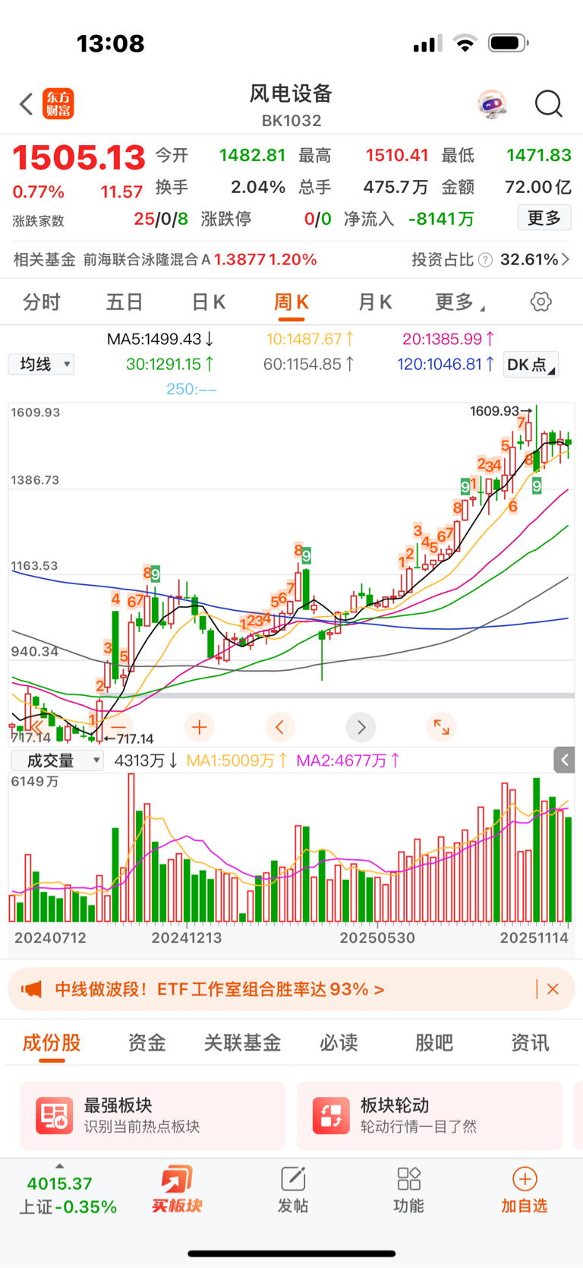Tap 上证 4015.37 index ticker

(68, 1195)
